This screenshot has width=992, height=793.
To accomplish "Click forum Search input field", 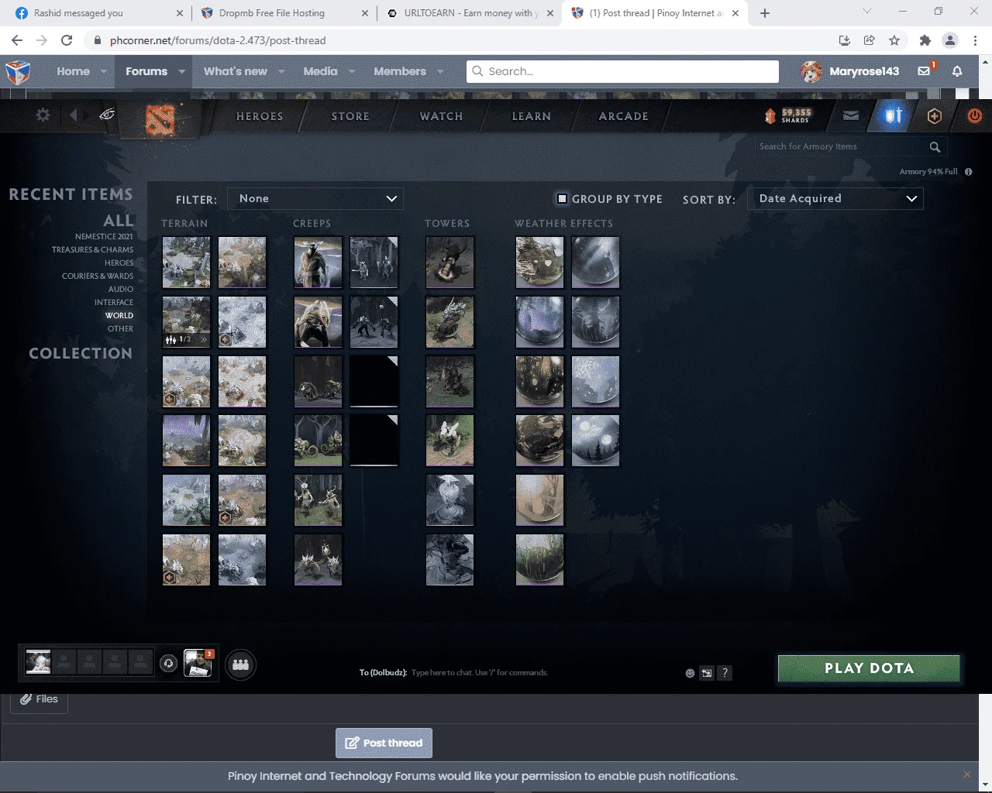I will click(x=622, y=71).
